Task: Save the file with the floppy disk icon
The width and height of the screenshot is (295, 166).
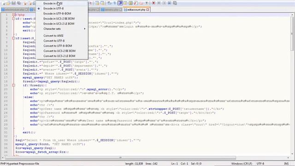Action: pos(13,3)
